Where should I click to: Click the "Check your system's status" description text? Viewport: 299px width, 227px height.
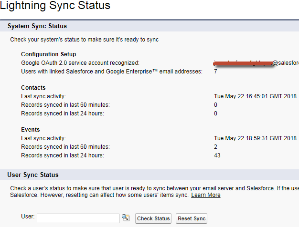[x=84, y=40]
